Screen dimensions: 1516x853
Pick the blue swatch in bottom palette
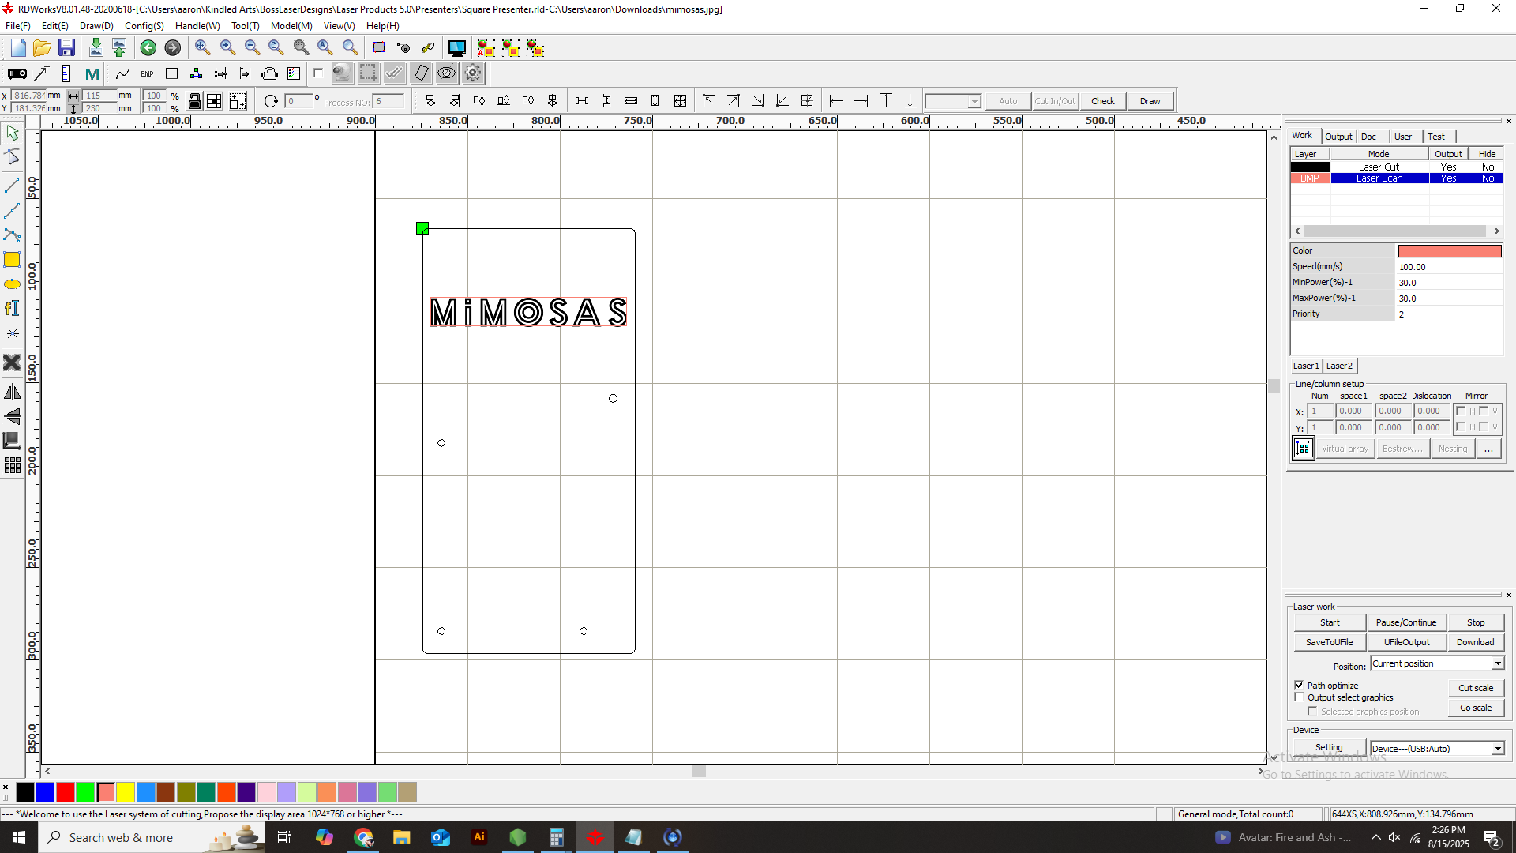45,791
